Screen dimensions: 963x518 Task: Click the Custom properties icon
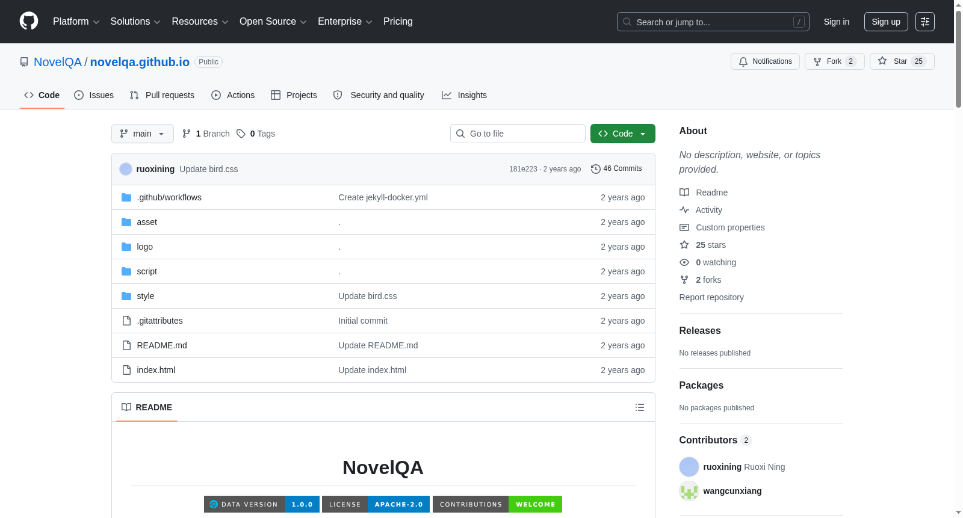coord(684,227)
